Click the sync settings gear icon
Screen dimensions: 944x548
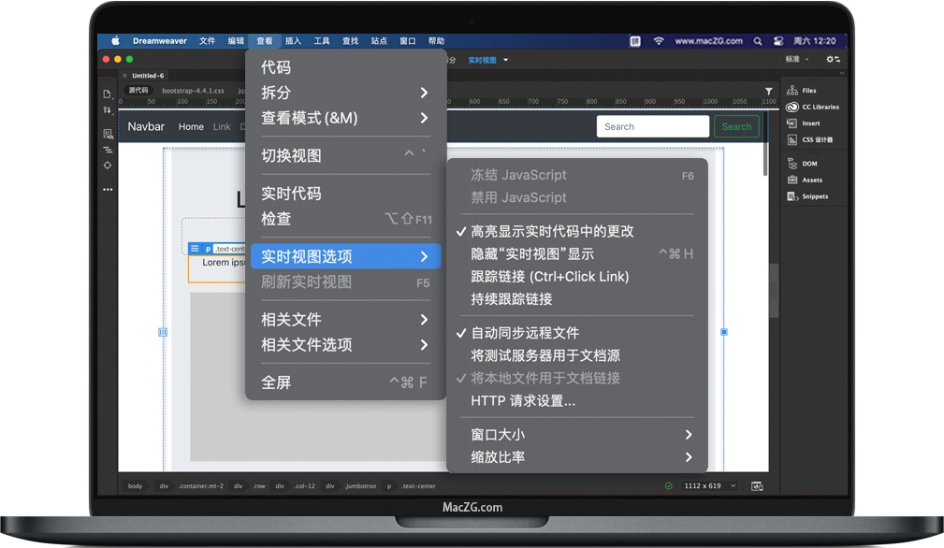834,59
